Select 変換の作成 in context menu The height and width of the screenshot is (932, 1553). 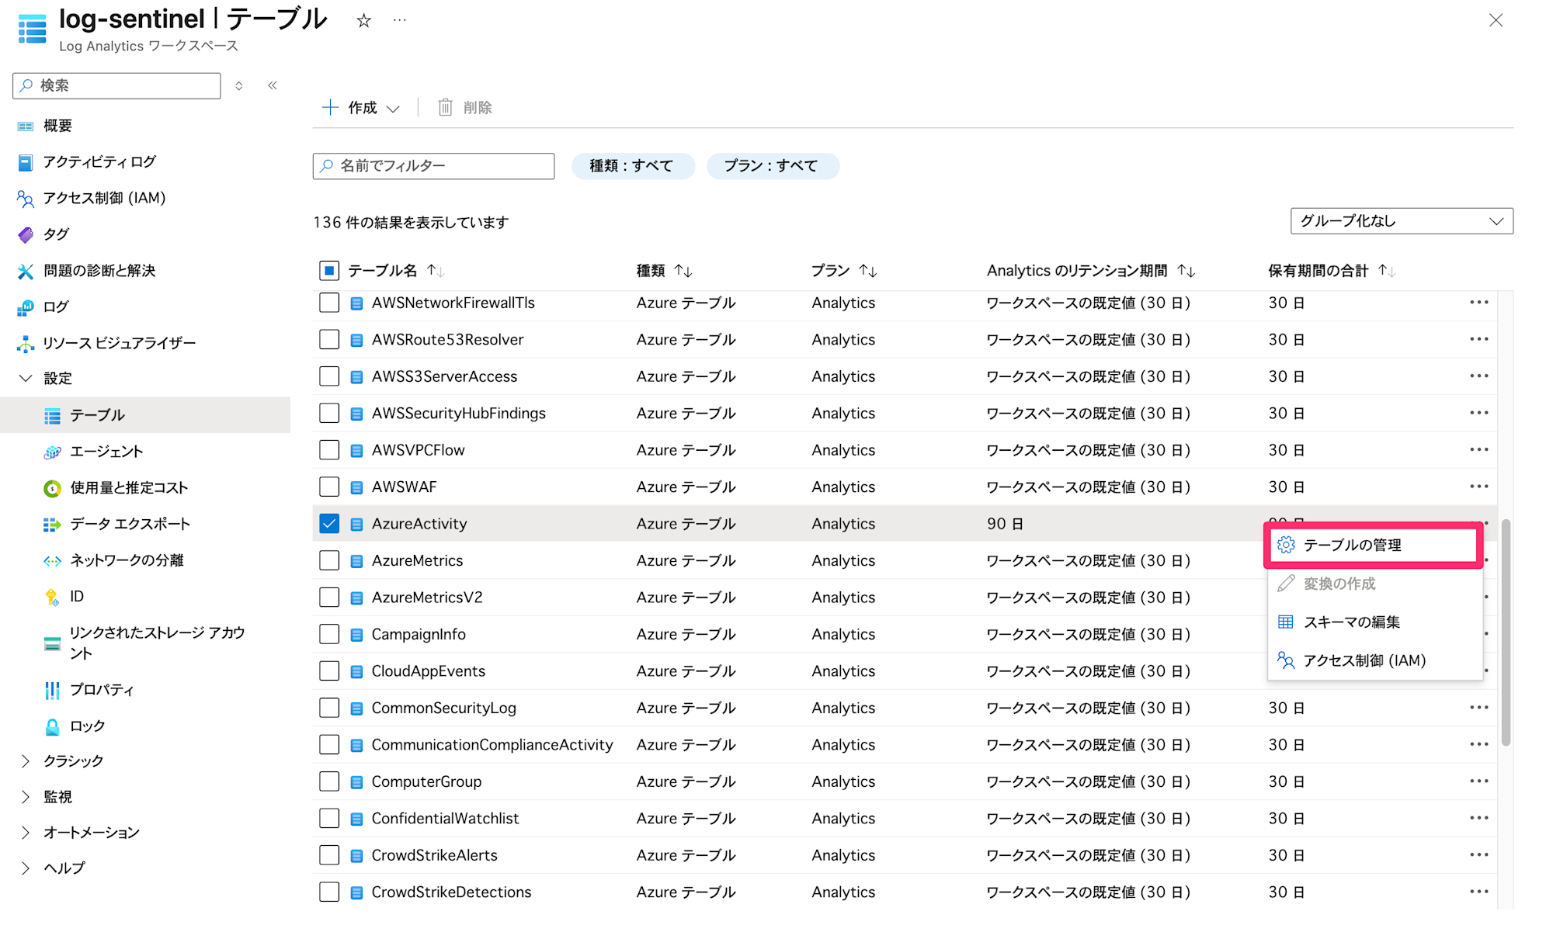[1375, 584]
